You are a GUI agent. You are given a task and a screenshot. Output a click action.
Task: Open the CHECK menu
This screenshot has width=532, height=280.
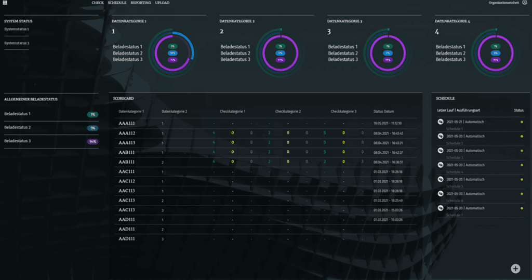click(98, 3)
